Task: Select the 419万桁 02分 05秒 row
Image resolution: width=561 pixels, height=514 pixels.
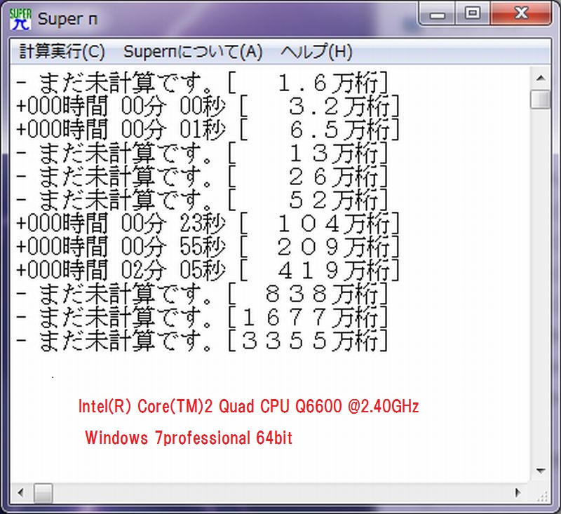Action: pos(208,271)
